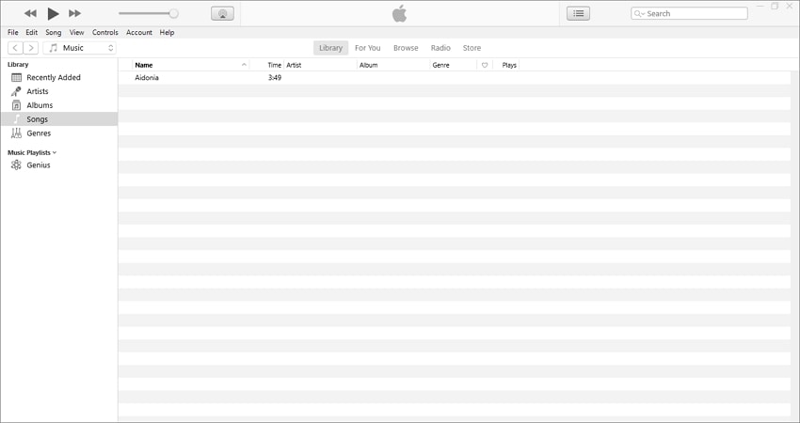Open the Edit menu

coord(32,32)
